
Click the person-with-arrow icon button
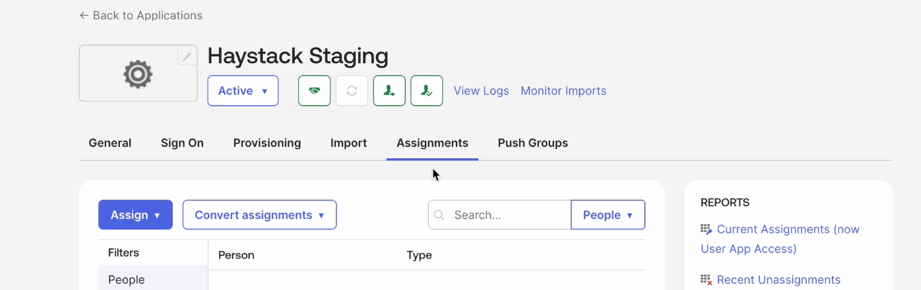(x=389, y=91)
